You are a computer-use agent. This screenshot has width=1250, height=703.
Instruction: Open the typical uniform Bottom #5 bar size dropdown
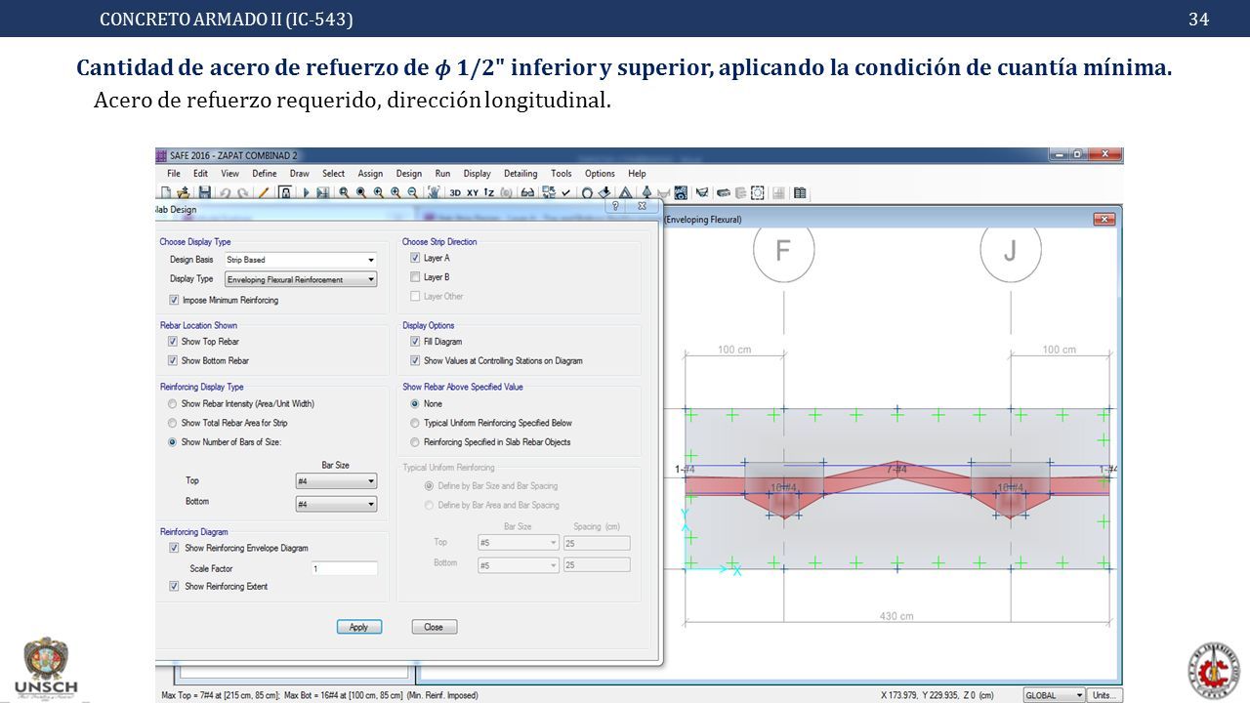[x=518, y=564]
